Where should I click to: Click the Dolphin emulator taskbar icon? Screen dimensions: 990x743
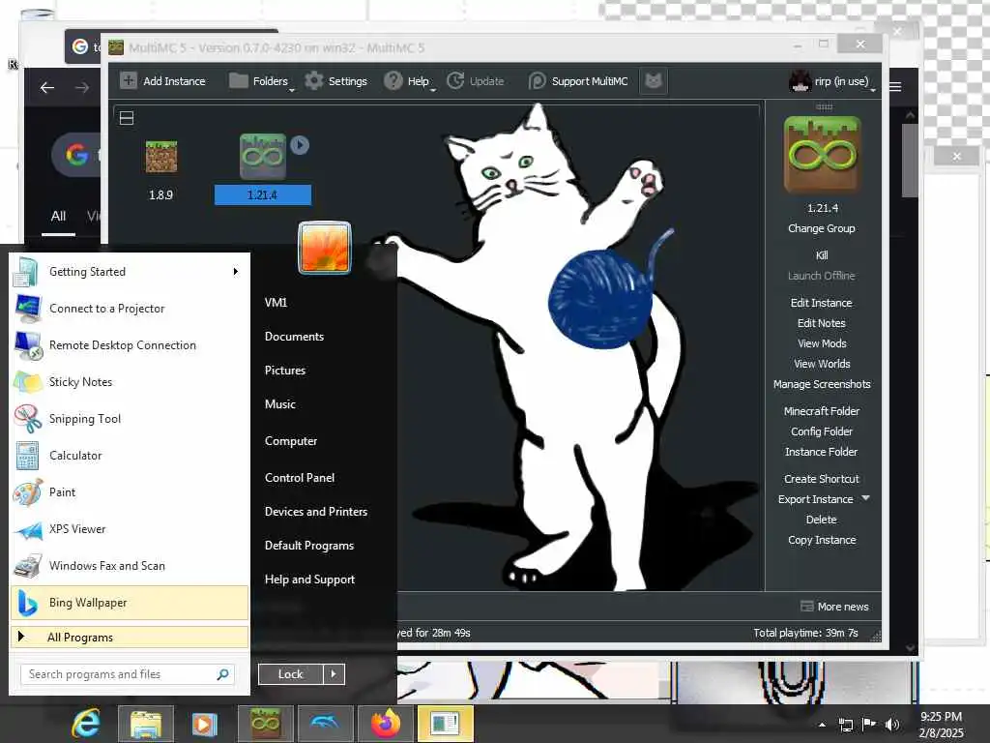click(325, 724)
